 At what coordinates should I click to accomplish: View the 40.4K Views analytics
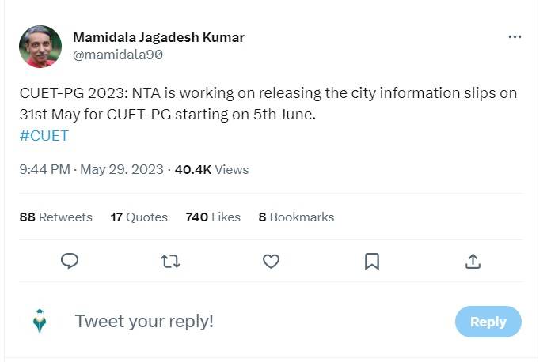(x=211, y=169)
